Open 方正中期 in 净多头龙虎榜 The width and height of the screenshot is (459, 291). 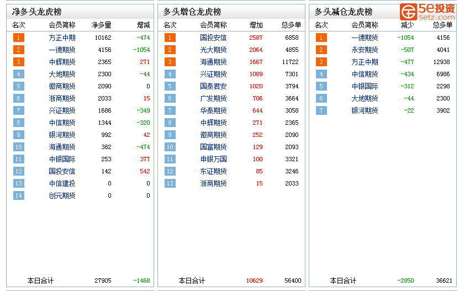tap(62, 38)
